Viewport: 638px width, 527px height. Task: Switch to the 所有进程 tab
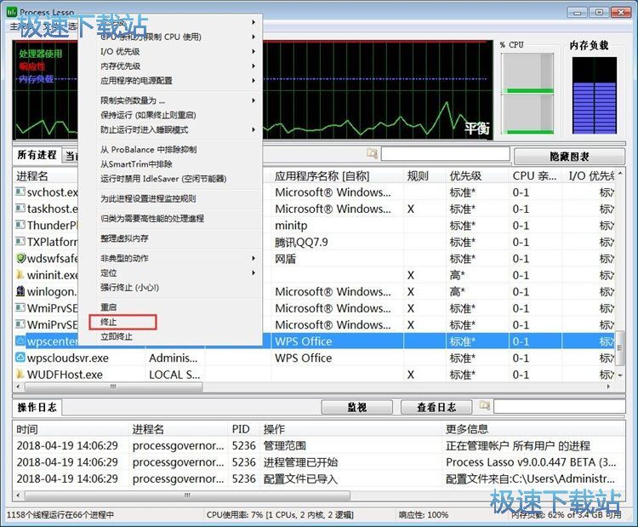(37, 155)
